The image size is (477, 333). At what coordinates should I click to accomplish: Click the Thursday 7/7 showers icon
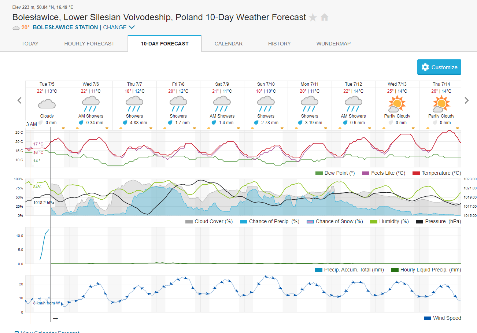coord(134,104)
